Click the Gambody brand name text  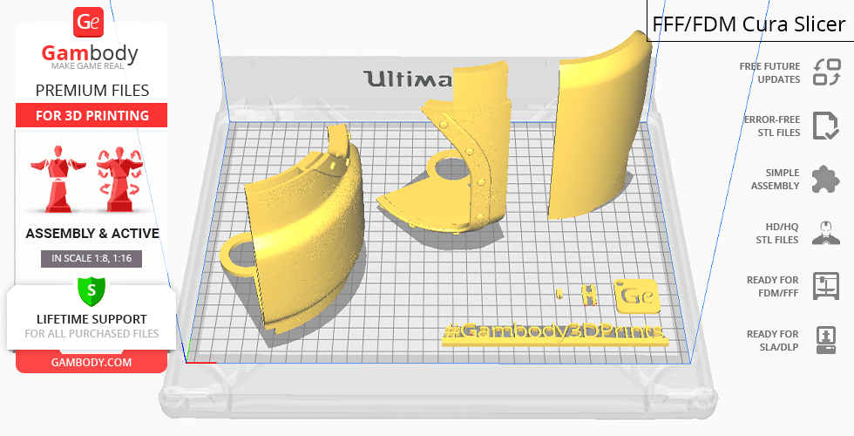(x=90, y=53)
